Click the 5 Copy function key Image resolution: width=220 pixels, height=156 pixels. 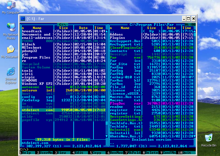98,153
